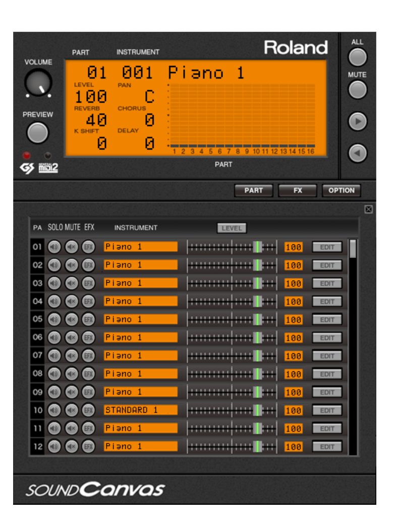Solo part 01
This screenshot has width=397, height=522.
[54, 247]
